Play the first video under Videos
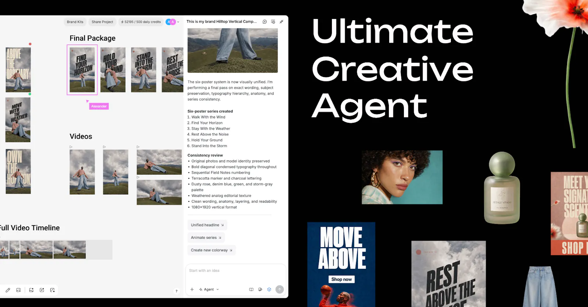 point(82,172)
